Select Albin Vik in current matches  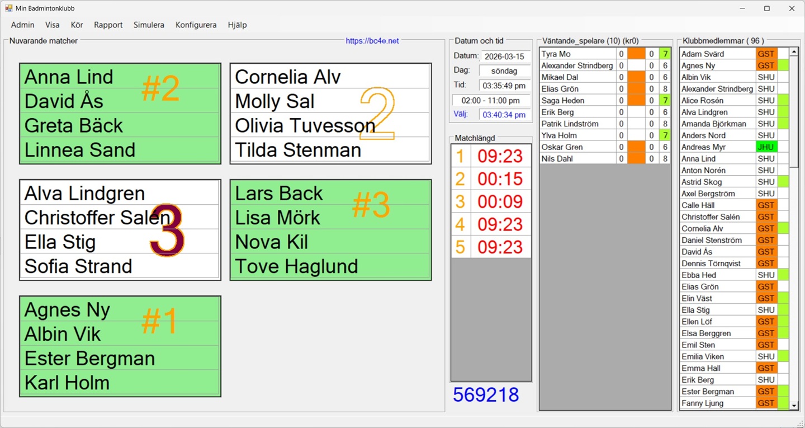[120, 334]
